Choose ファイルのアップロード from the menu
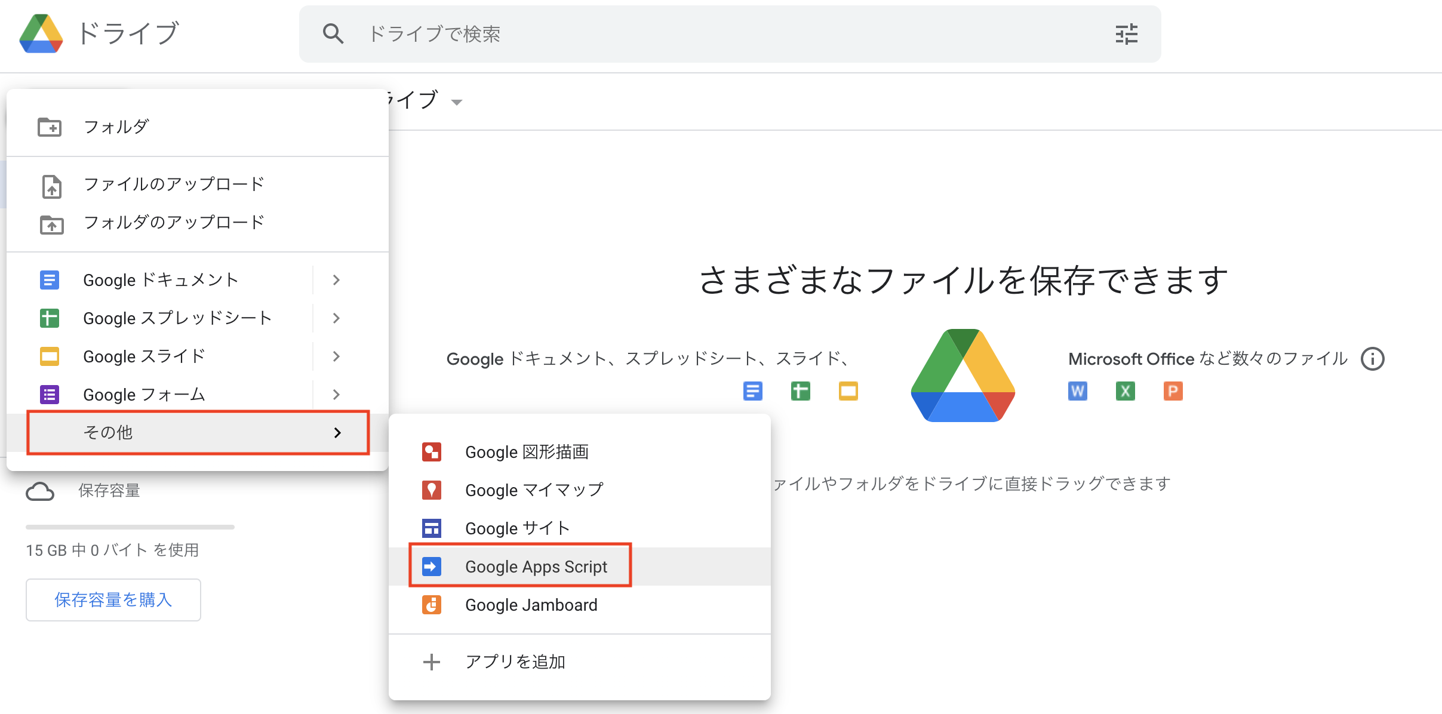This screenshot has height=714, width=1442. (x=174, y=184)
